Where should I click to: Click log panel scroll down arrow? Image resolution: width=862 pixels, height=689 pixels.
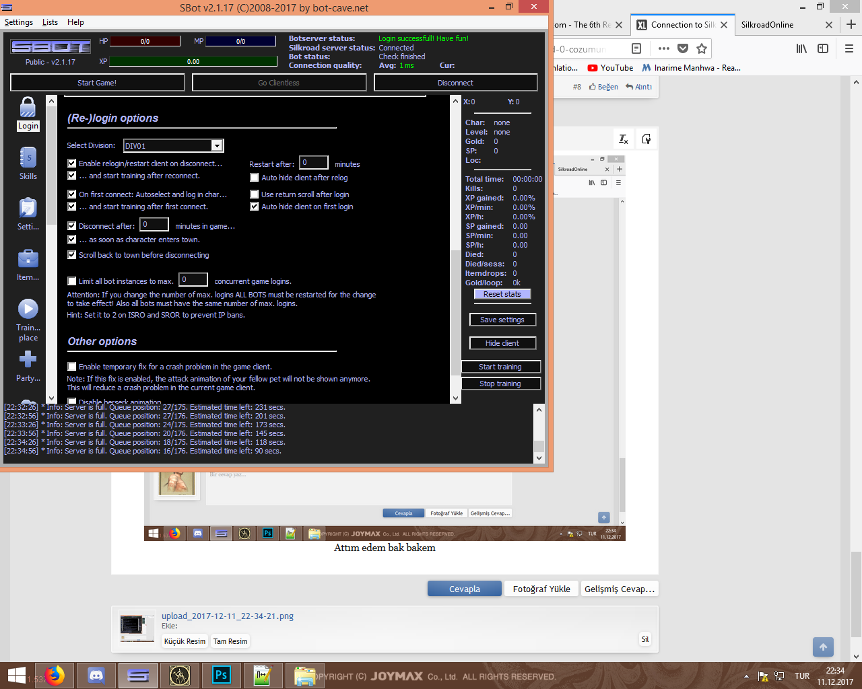(539, 458)
